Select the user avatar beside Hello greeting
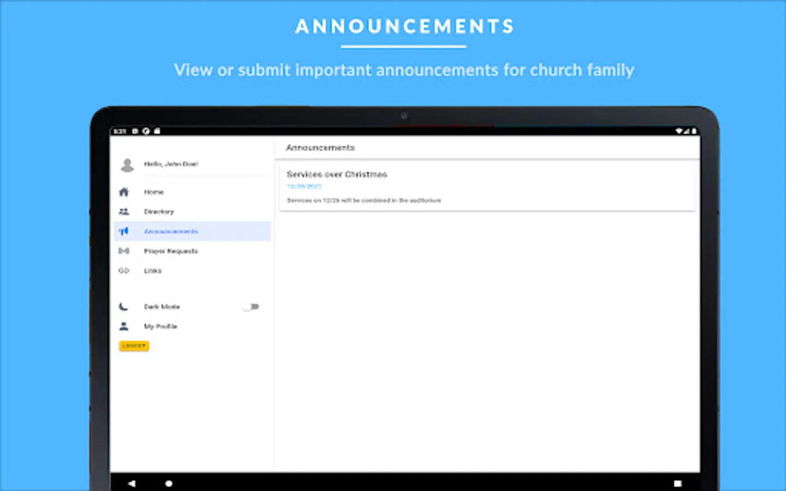 tap(127, 164)
